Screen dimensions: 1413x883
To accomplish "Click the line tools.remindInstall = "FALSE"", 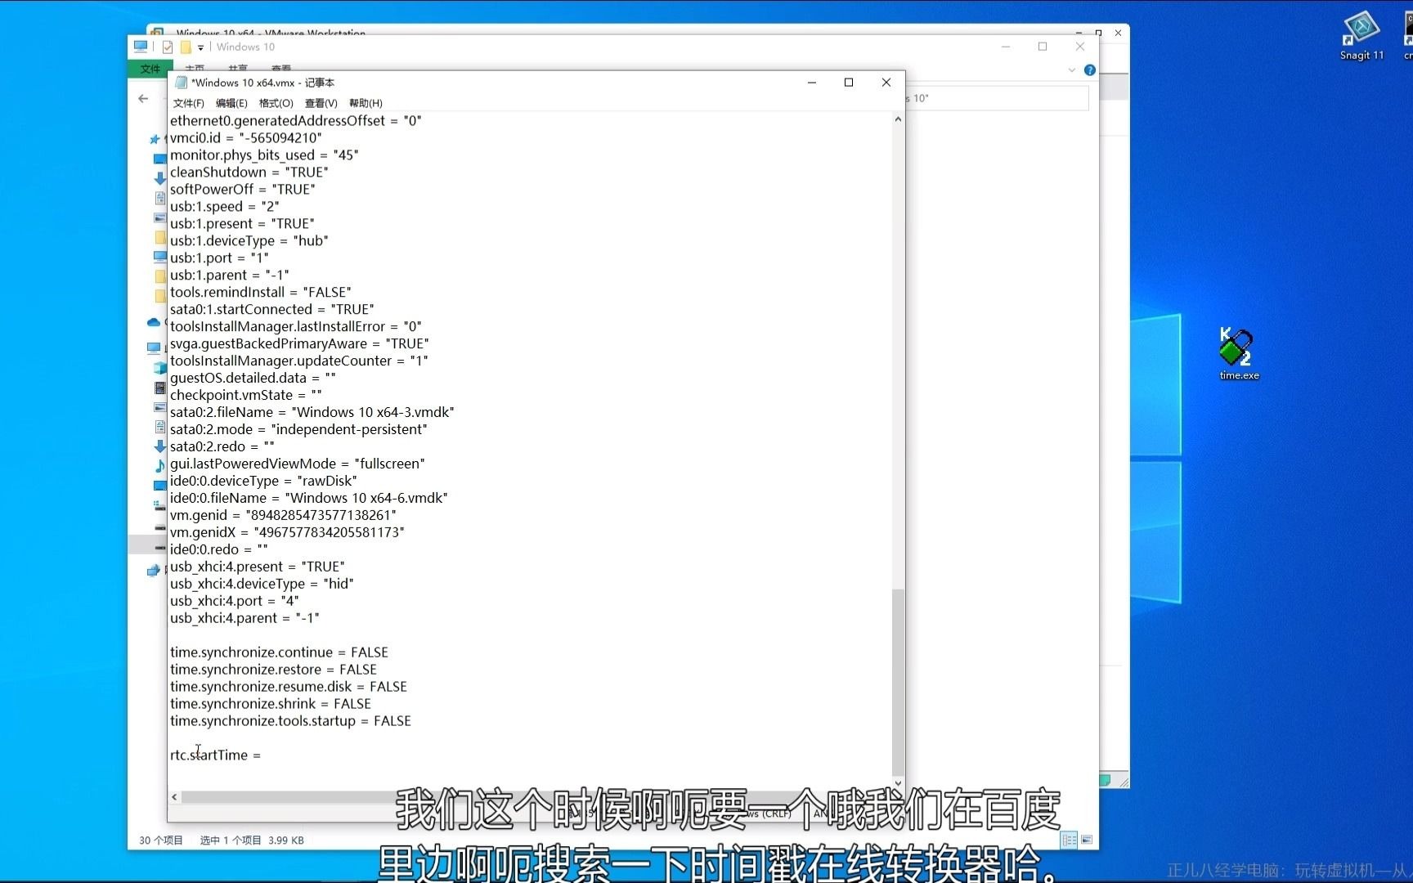I will click(261, 292).
